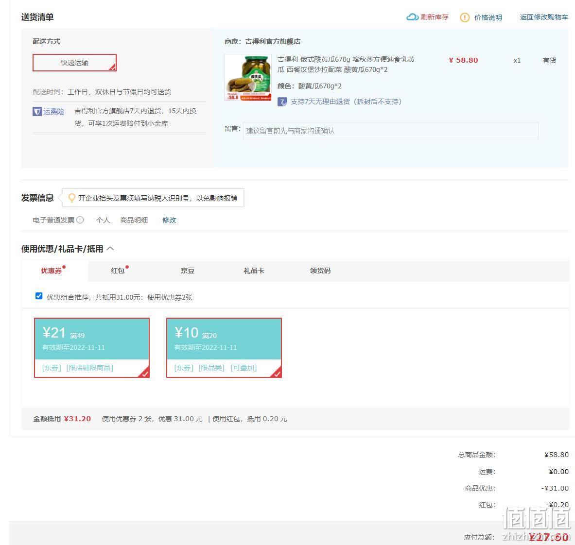
Task: Switch to the 优惠券 tab
Action: click(x=52, y=271)
